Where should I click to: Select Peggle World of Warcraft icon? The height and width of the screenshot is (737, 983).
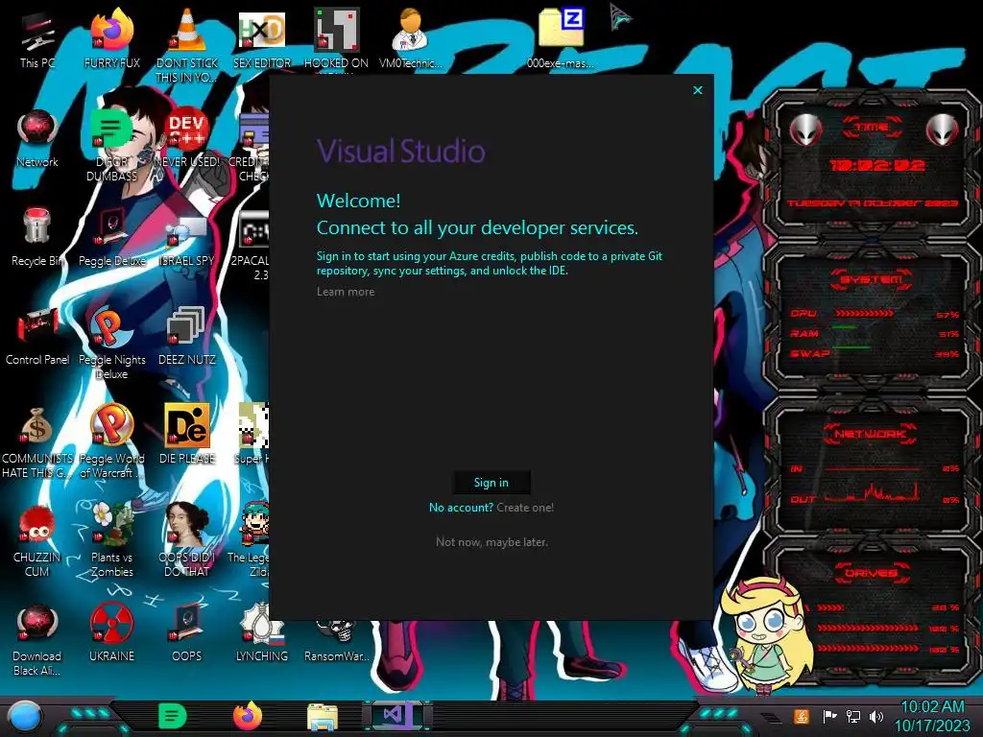112,441
